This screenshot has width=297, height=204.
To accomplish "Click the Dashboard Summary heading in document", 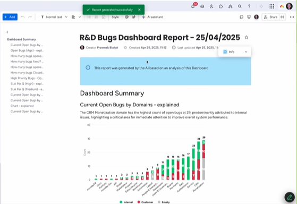I will 112,93.
